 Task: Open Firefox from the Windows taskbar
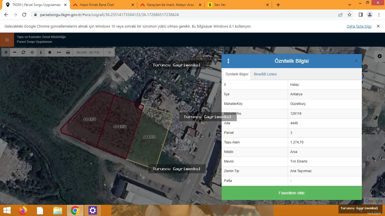23,210
